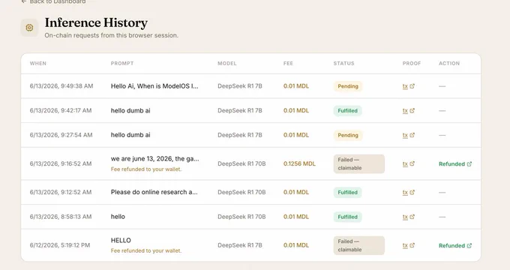This screenshot has height=270, width=510.
Task: Select prompt 'Please do online research a...'
Action: 154,192
